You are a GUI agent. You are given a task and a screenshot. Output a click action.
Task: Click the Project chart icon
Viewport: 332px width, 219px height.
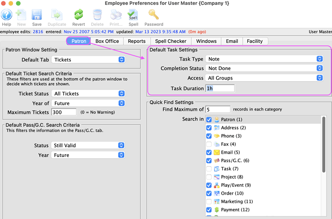pos(217,177)
